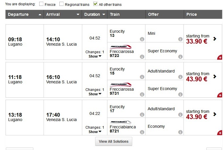Image resolution: width=223 pixels, height=150 pixels.
Task: Click red plus icon on 33.90 € fare
Action: [x=220, y=58]
